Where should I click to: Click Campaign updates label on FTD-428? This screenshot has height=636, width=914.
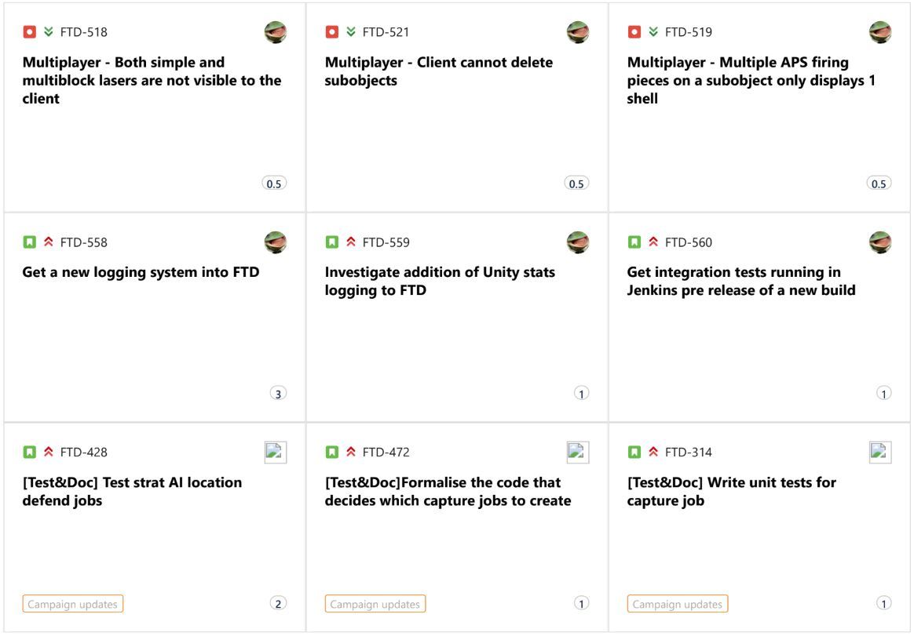tap(73, 604)
